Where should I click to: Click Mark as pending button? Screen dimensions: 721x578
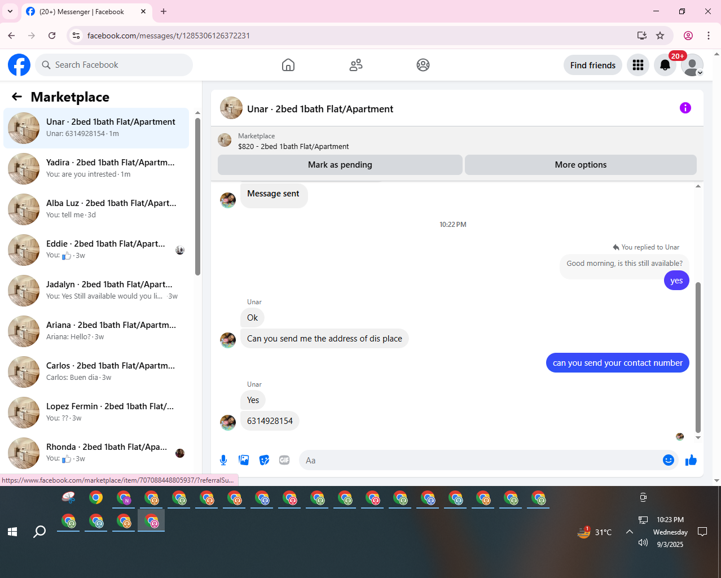pyautogui.click(x=340, y=165)
